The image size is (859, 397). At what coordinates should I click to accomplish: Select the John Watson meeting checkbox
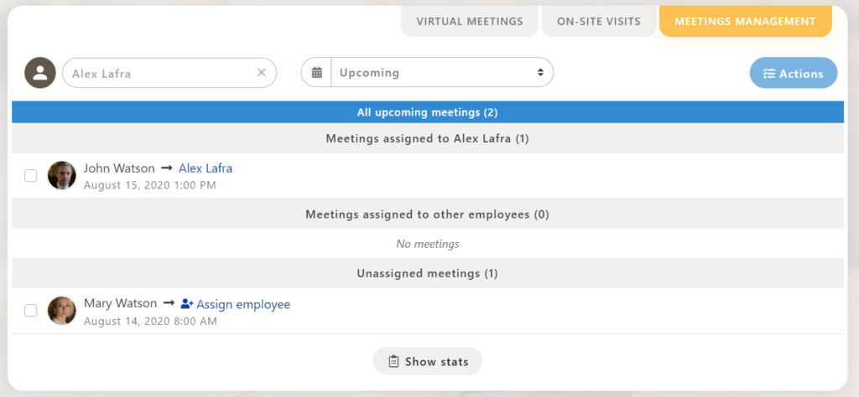click(31, 176)
